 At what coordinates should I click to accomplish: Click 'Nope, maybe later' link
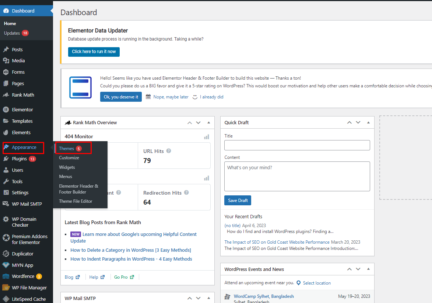point(171,97)
